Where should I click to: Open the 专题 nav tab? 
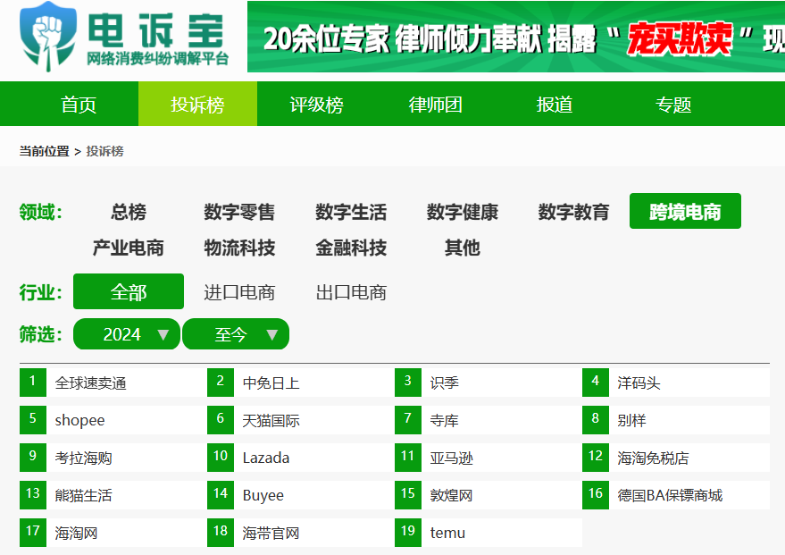[x=673, y=105]
